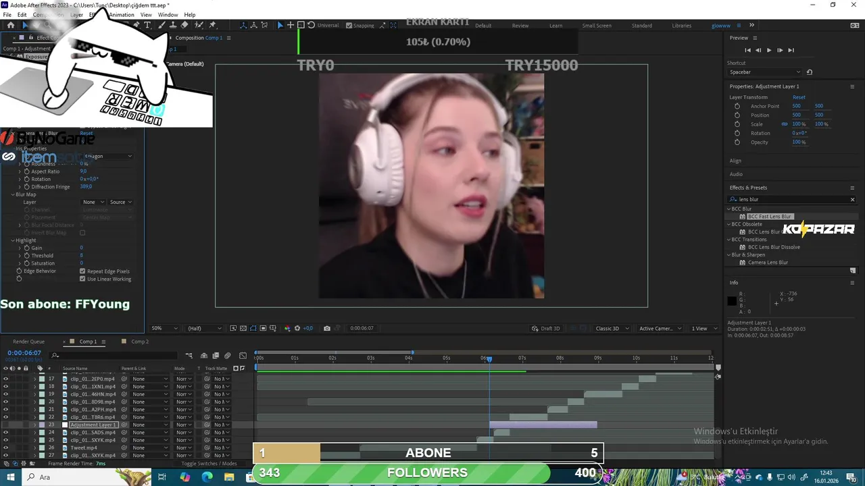Image resolution: width=865 pixels, height=486 pixels.
Task: Jump to the first frame in Preview
Action: 747,50
